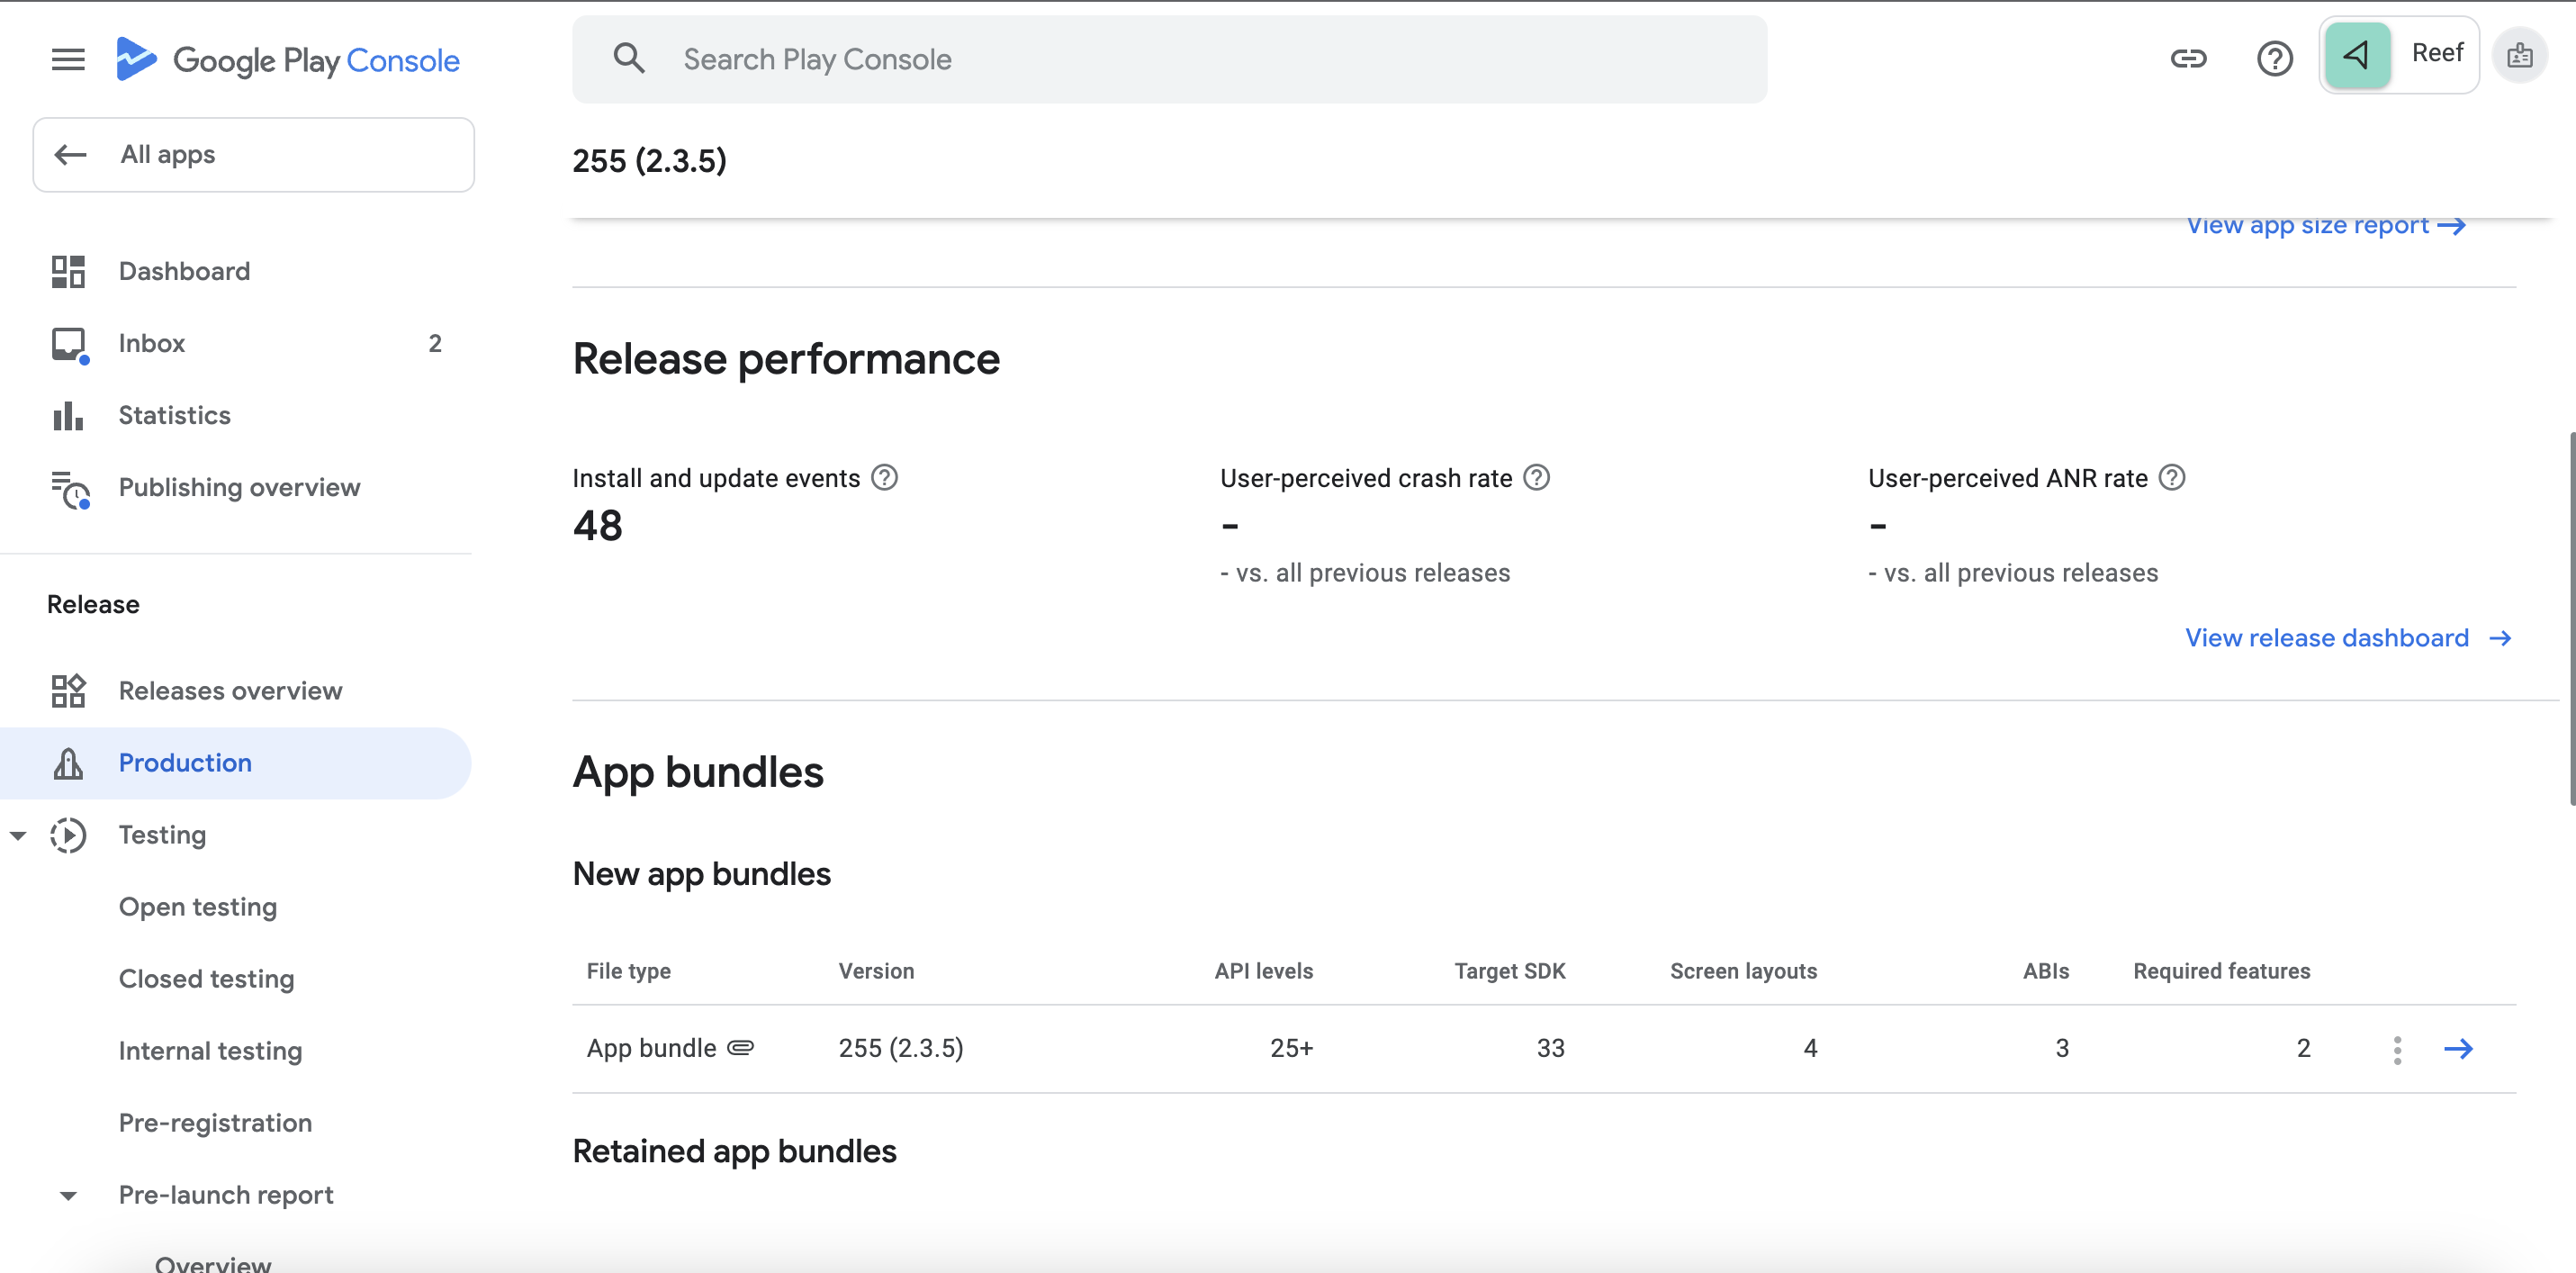Click the File type column header
2576x1273 pixels.
(628, 971)
